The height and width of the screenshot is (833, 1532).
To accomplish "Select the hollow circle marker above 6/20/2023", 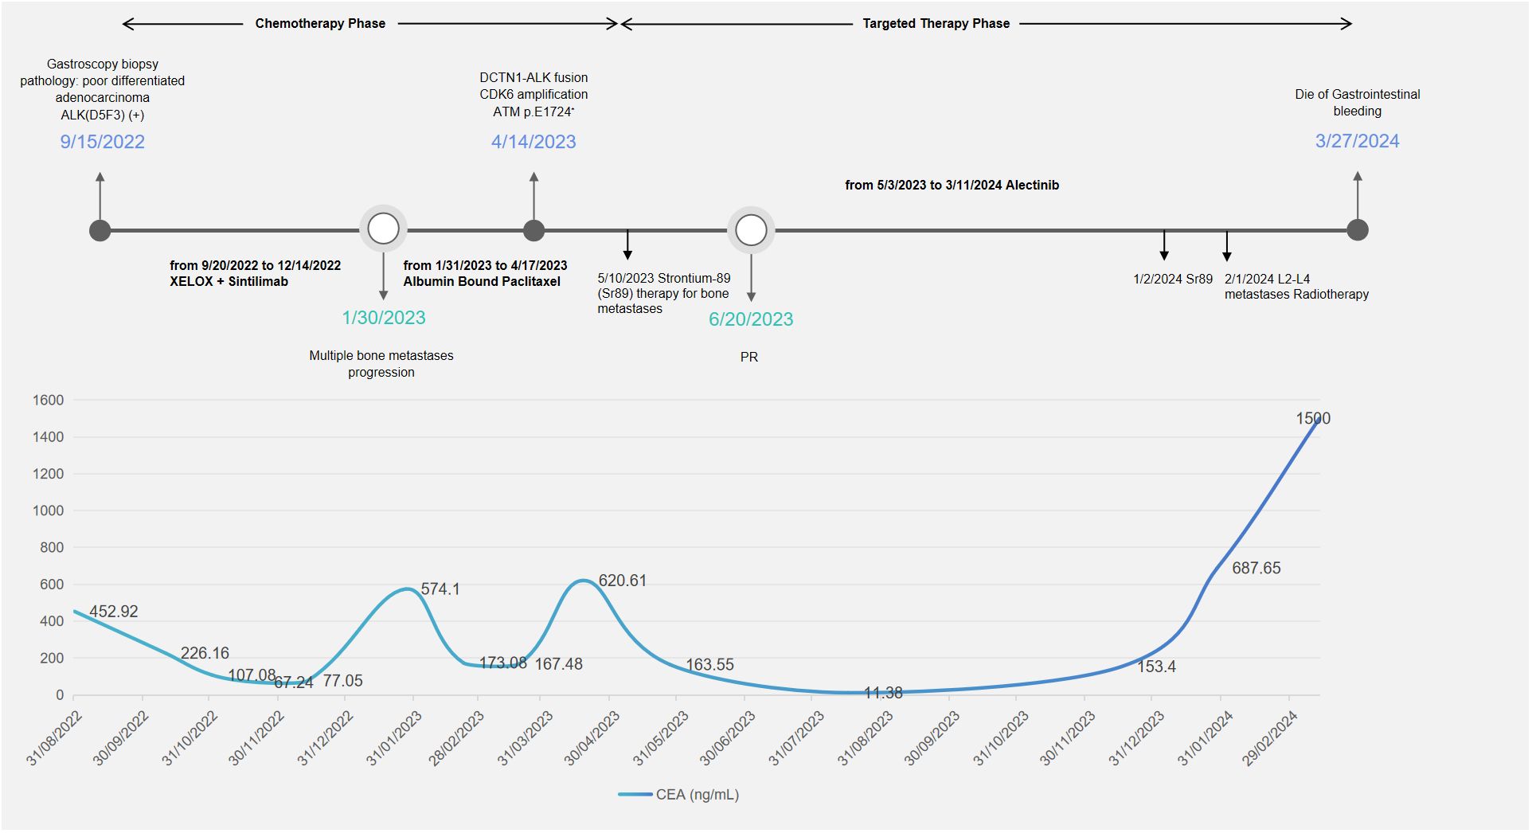I will (x=751, y=231).
